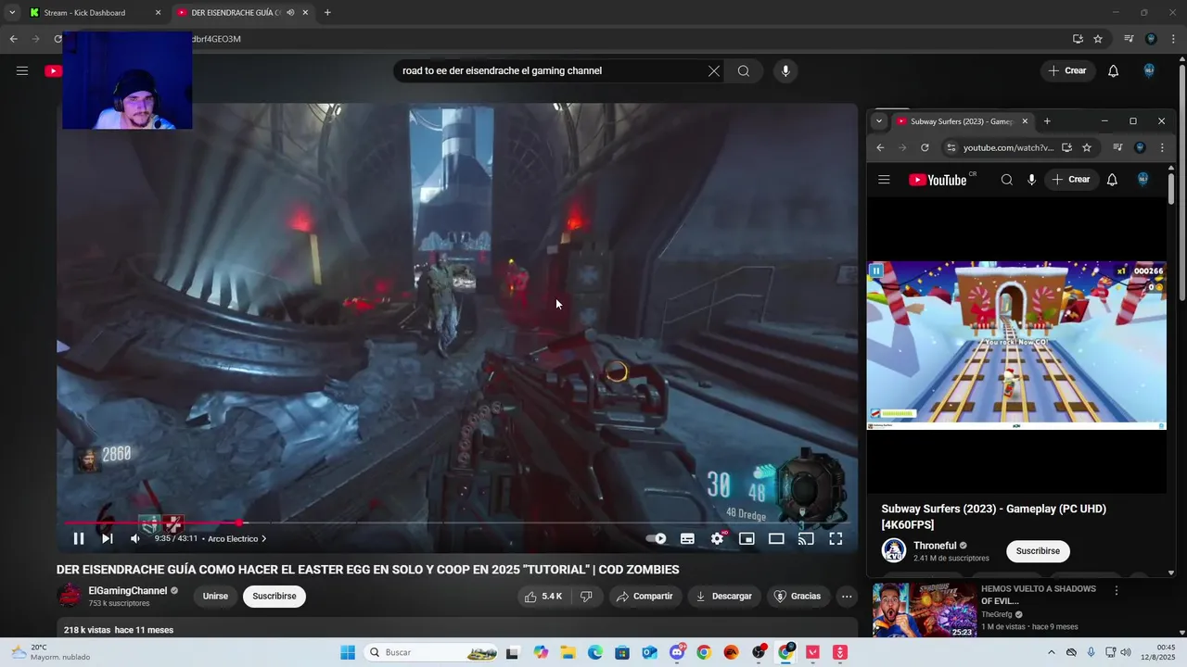1187x667 pixels.
Task: Go back in small window
Action: point(880,147)
